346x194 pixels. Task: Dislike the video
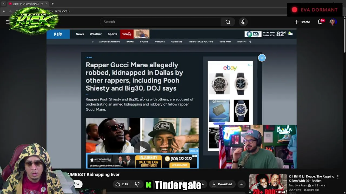pyautogui.click(x=137, y=184)
